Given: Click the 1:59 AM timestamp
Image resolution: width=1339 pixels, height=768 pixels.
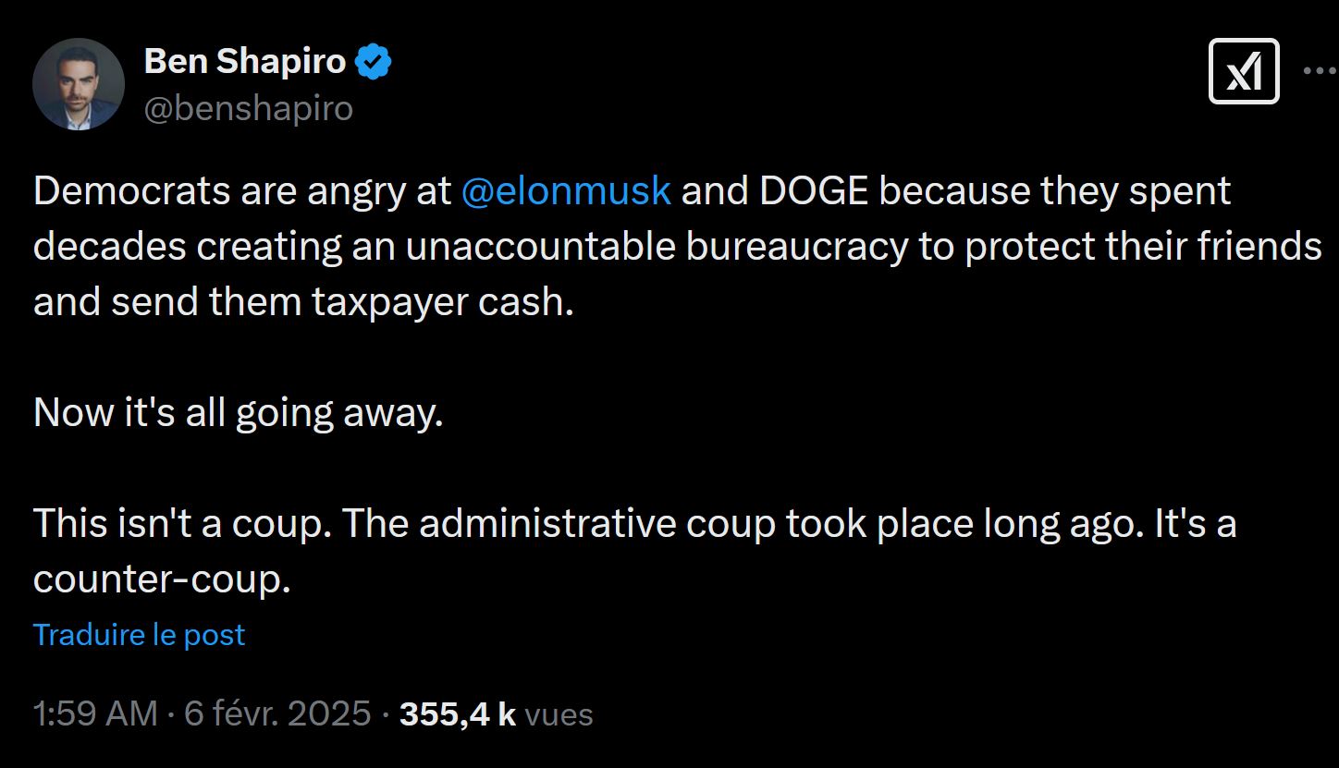Looking at the screenshot, I should click(x=95, y=714).
